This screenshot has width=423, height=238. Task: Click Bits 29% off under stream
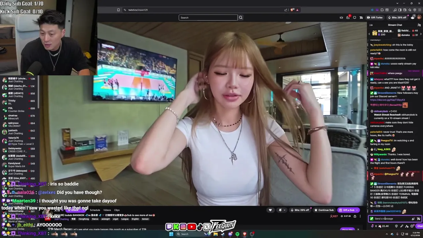(300, 210)
